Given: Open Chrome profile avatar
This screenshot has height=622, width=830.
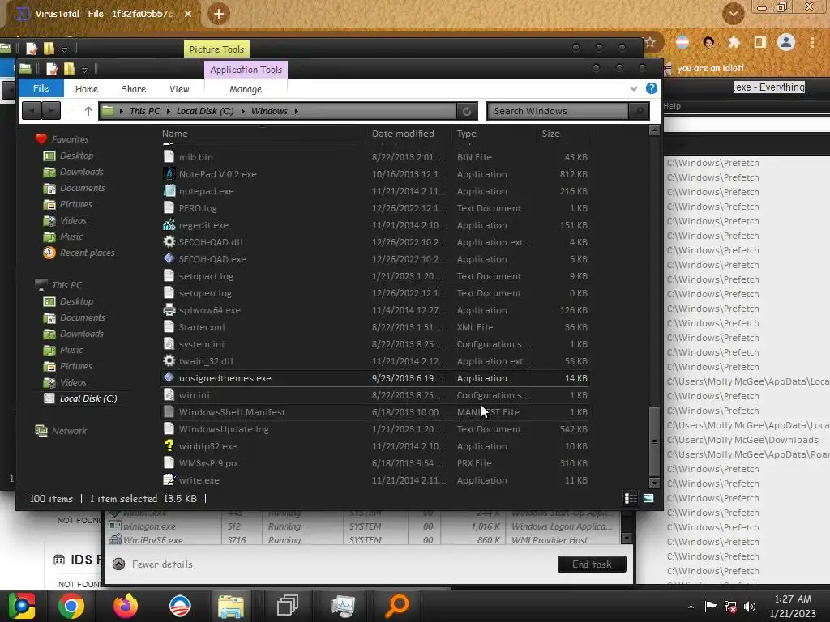Looking at the screenshot, I should [x=786, y=42].
